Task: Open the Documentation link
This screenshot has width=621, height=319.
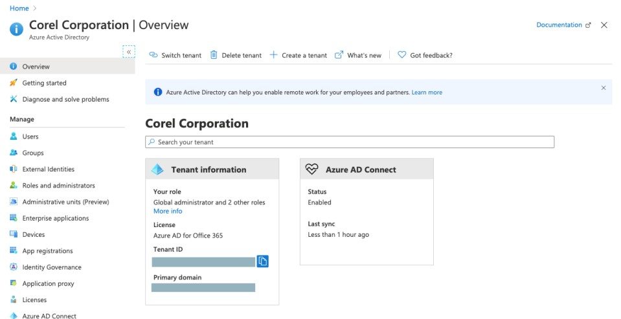Action: 563,25
